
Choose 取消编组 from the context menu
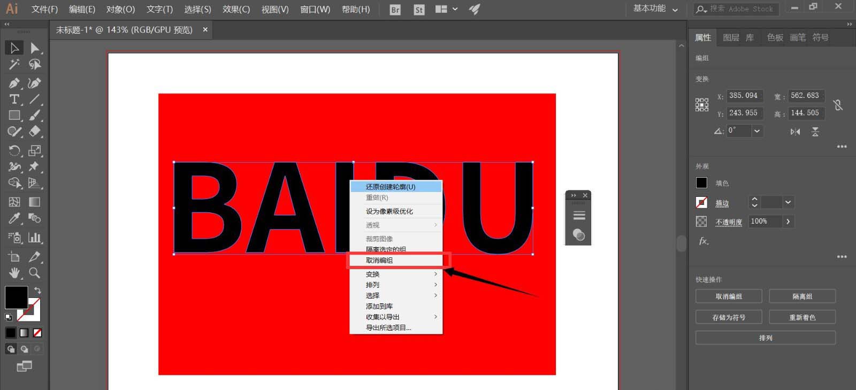click(396, 261)
